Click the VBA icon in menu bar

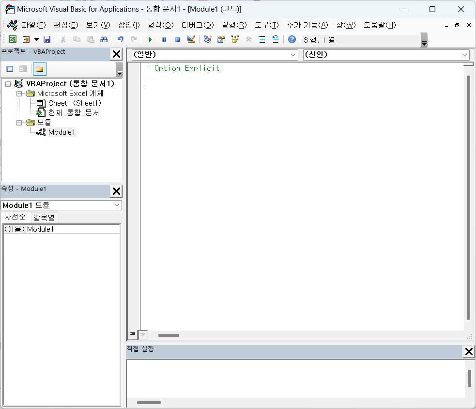pyautogui.click(x=12, y=25)
